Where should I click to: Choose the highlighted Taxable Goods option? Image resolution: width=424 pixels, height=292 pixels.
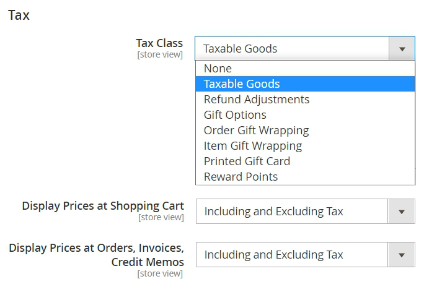click(x=242, y=84)
